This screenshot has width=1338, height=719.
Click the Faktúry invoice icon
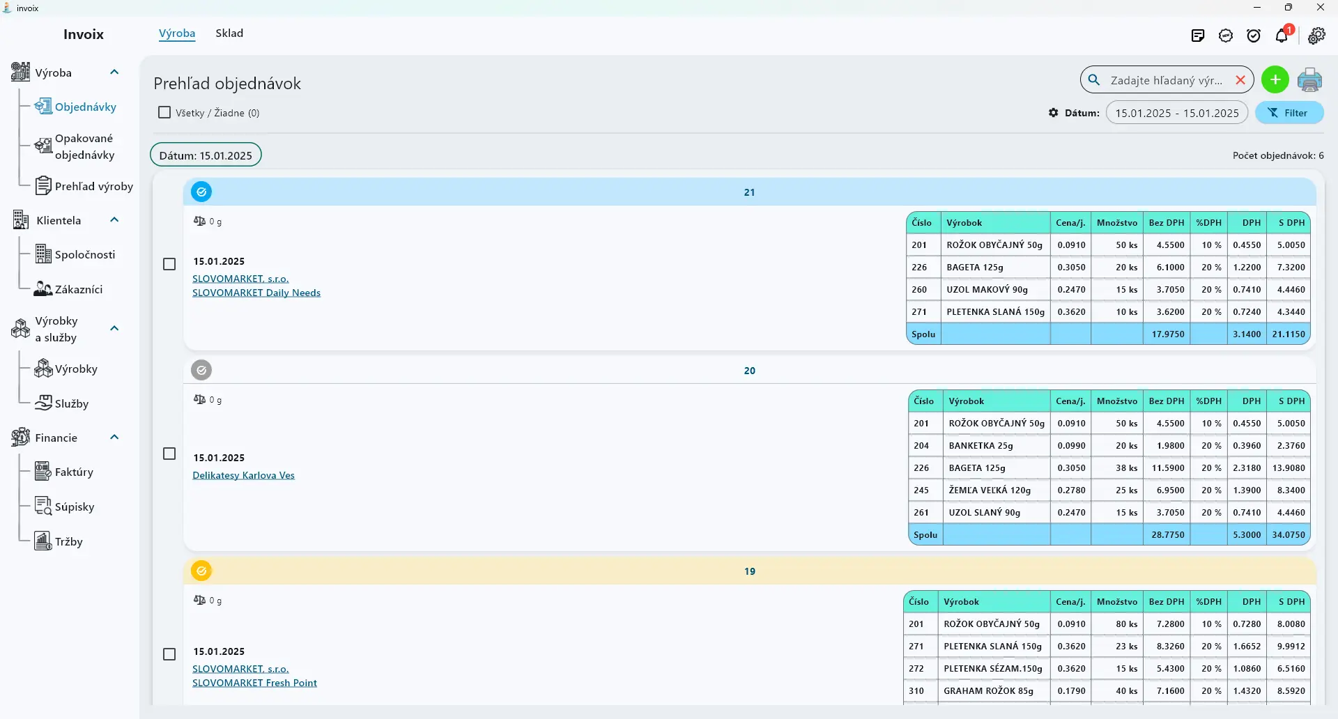[x=43, y=472]
